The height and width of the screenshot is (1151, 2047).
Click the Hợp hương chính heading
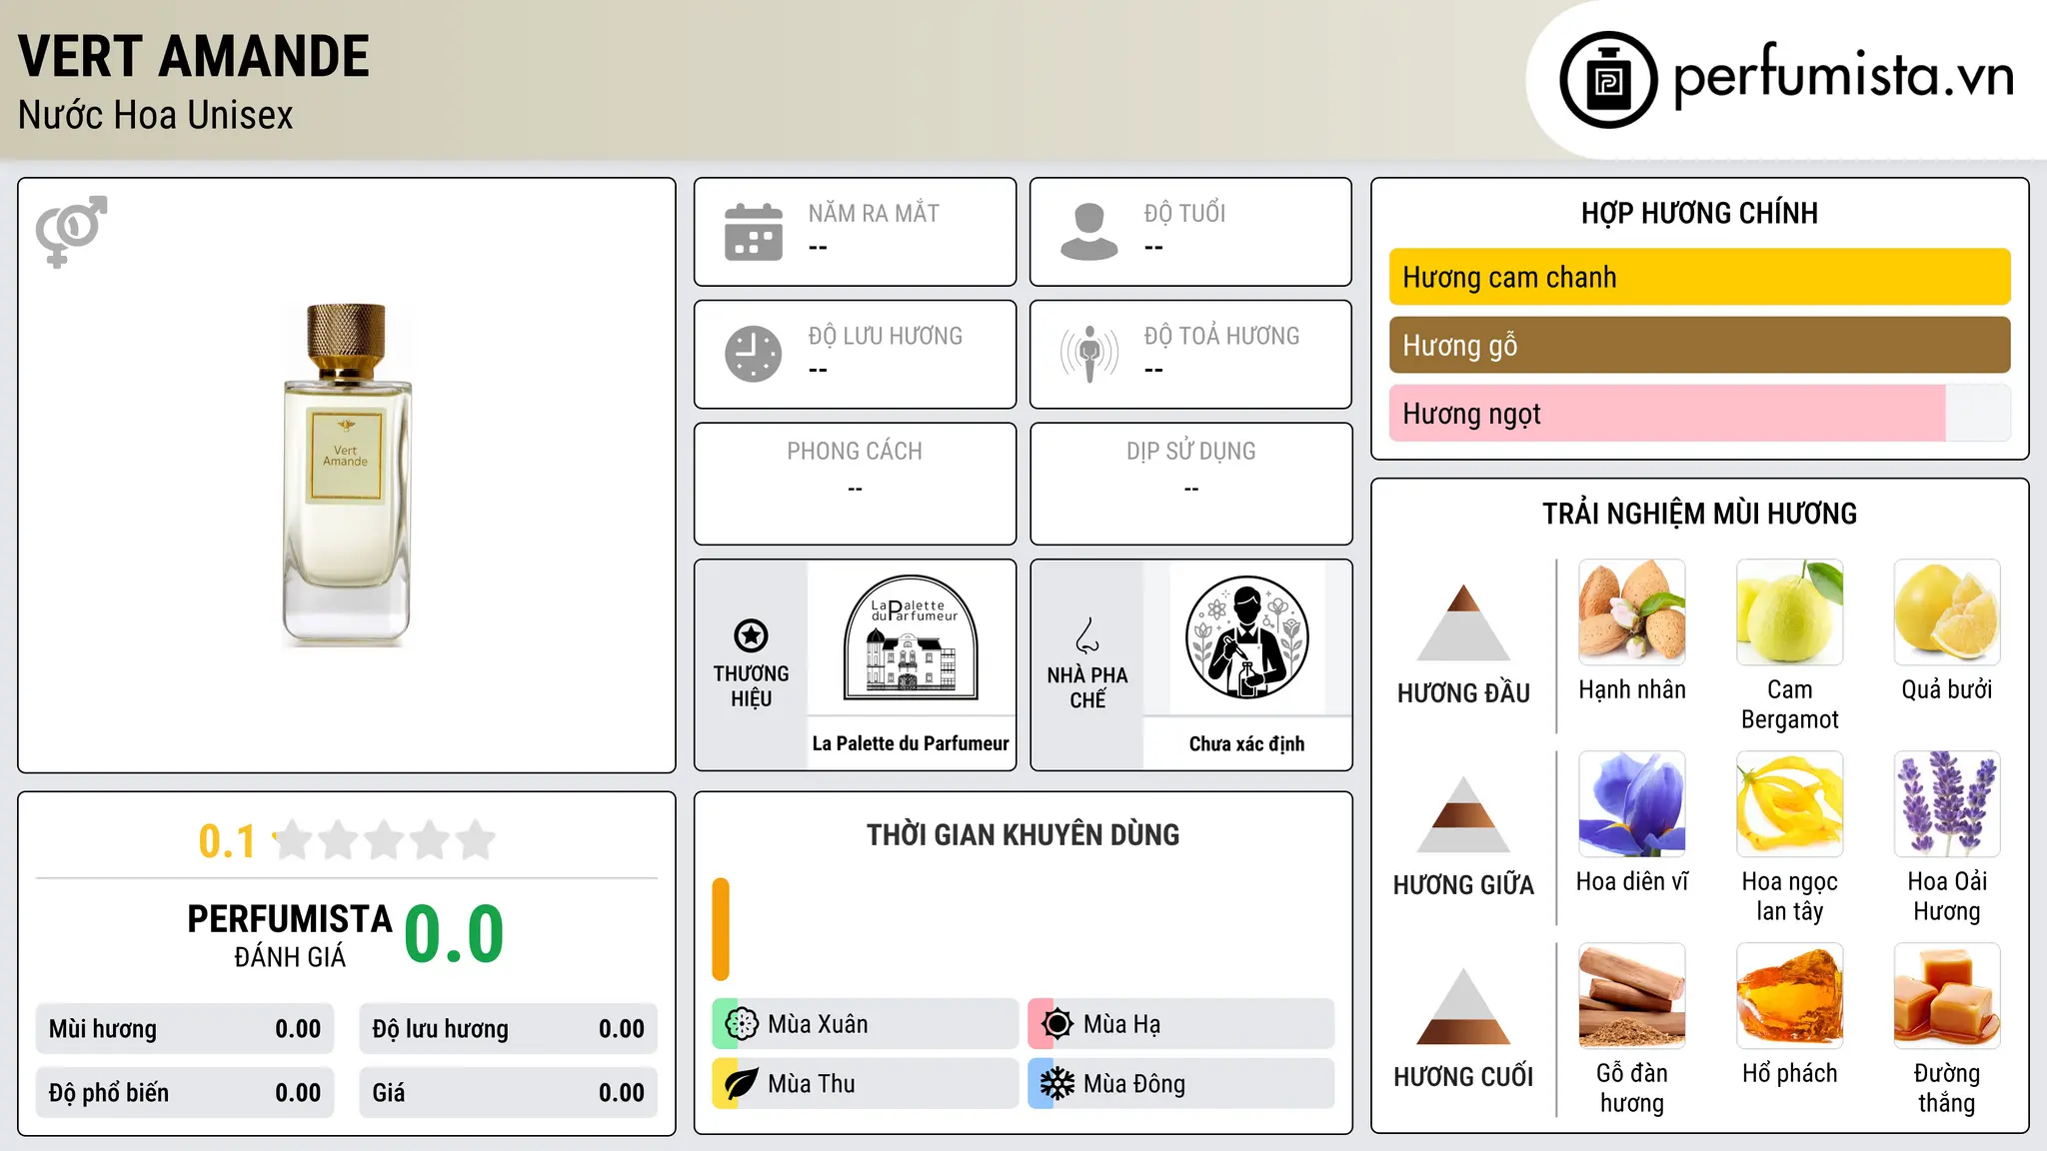pos(1699,213)
